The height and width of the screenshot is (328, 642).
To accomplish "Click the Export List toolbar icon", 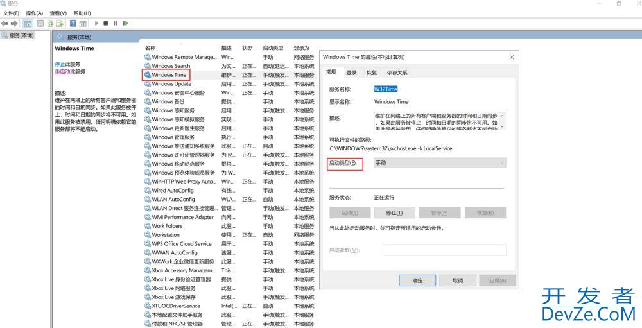I will pyautogui.click(x=60, y=23).
